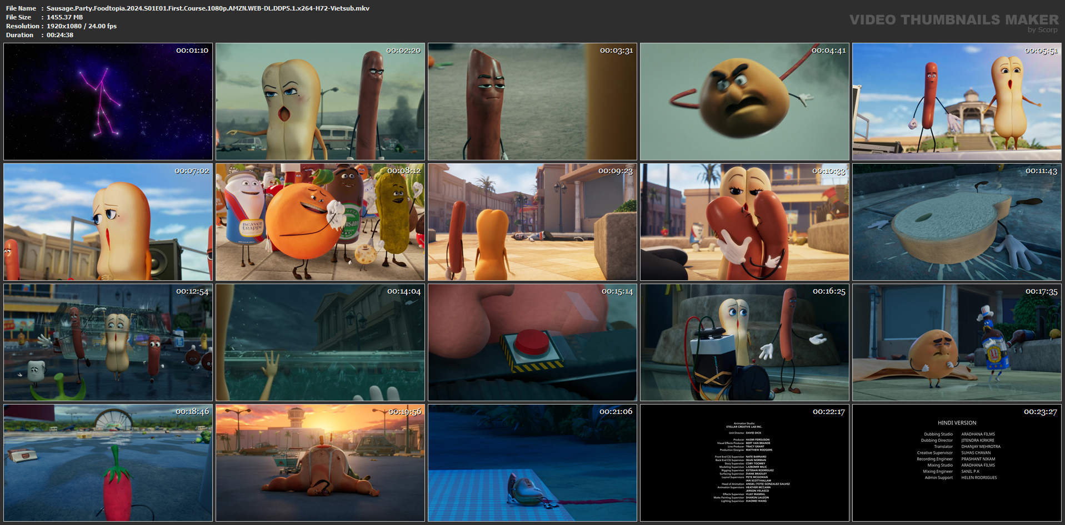
Task: Select the sunset thumbnail at 00:19:56
Action: [x=320, y=463]
